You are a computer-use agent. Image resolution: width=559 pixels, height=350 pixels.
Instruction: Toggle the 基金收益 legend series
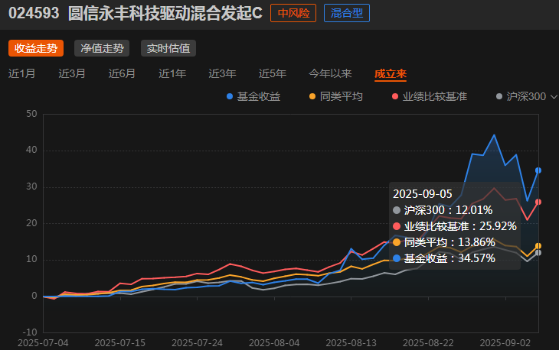click(253, 96)
